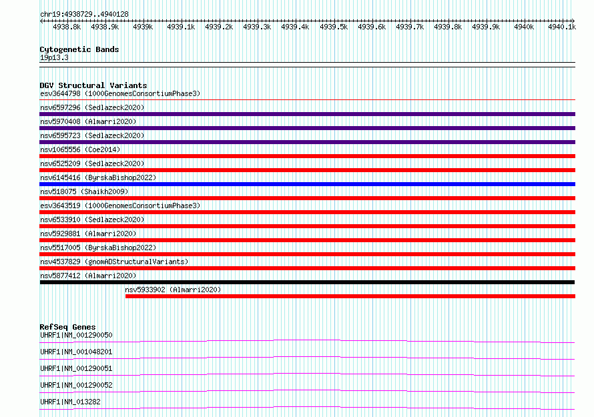Click the 19p13.3 band label

[x=54, y=57]
